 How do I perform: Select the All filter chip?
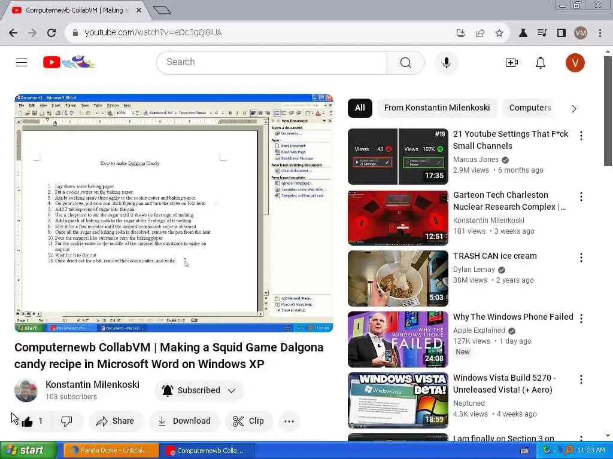360,108
